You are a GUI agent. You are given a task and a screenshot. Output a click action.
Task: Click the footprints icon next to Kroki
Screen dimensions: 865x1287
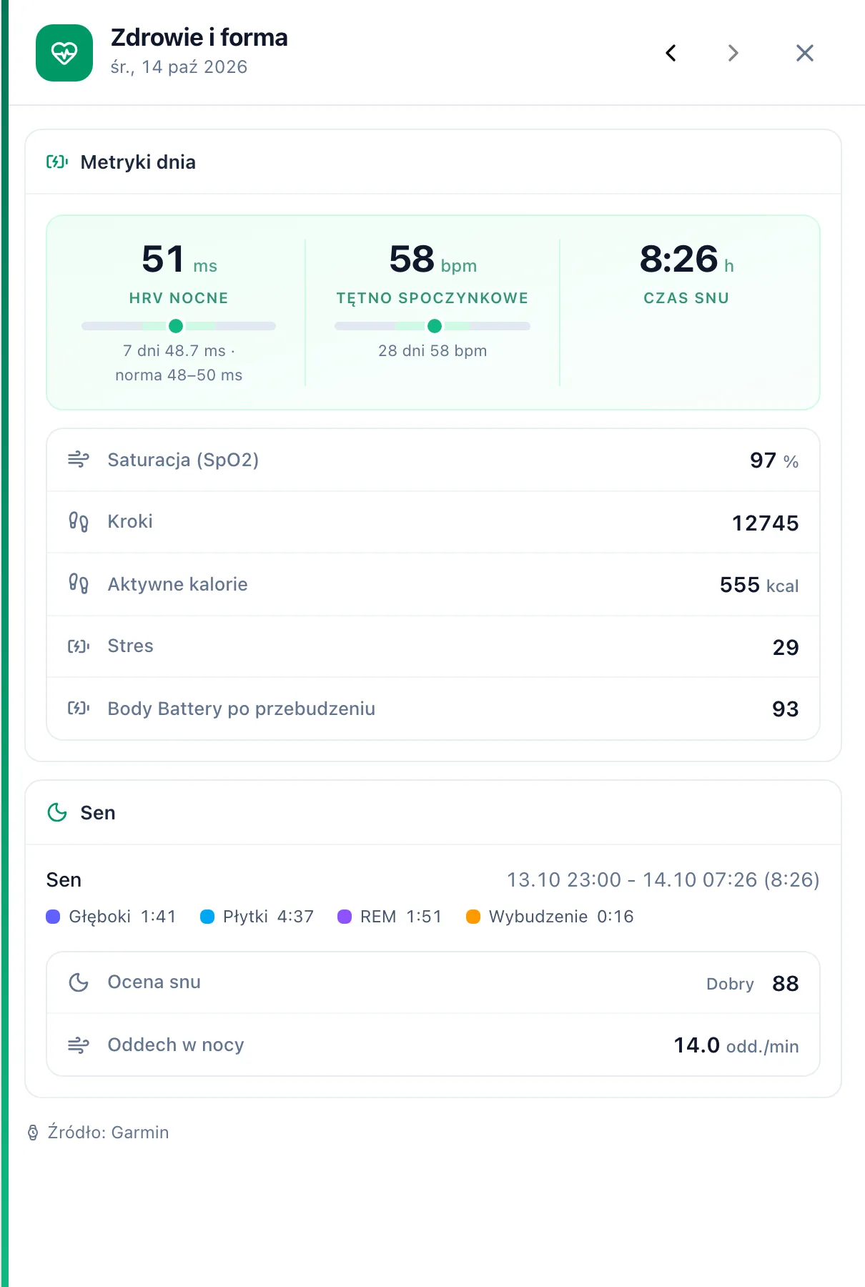[79, 522]
